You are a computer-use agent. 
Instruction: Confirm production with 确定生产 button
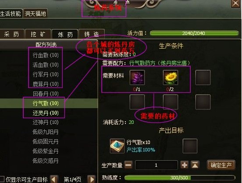pos(221,165)
